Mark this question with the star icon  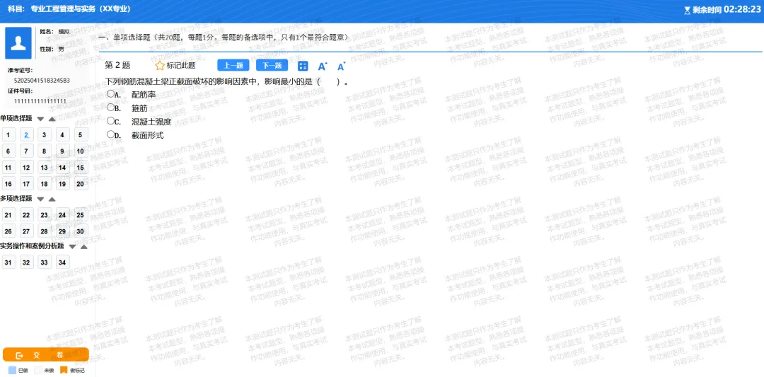(160, 66)
